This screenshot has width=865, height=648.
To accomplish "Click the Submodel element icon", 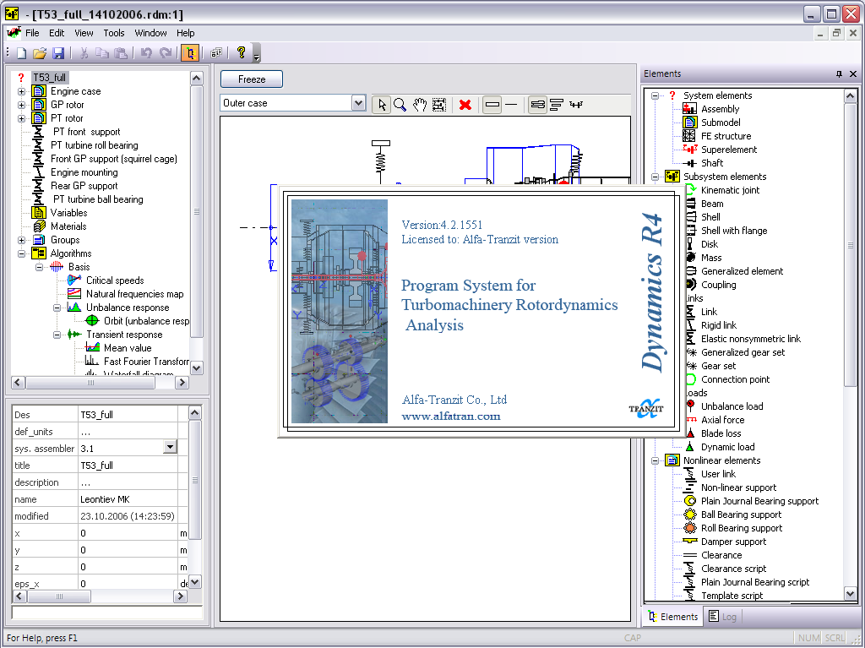I will coord(689,122).
